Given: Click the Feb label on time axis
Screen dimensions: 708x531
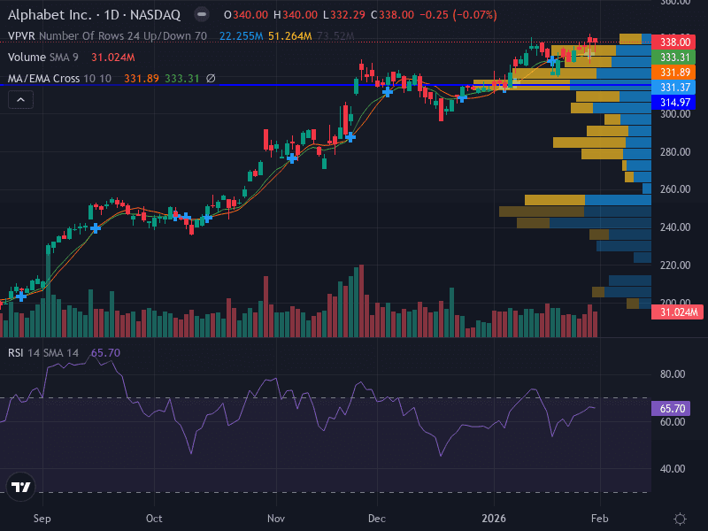Looking at the screenshot, I should (600, 519).
